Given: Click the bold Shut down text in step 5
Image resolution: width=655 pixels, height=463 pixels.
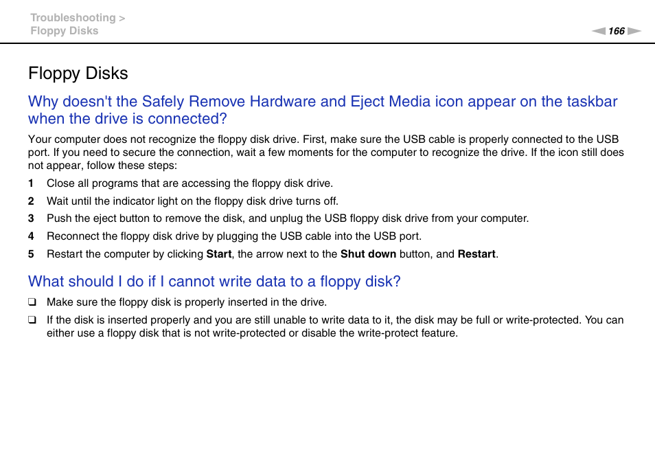Looking at the screenshot, I should click(368, 253).
